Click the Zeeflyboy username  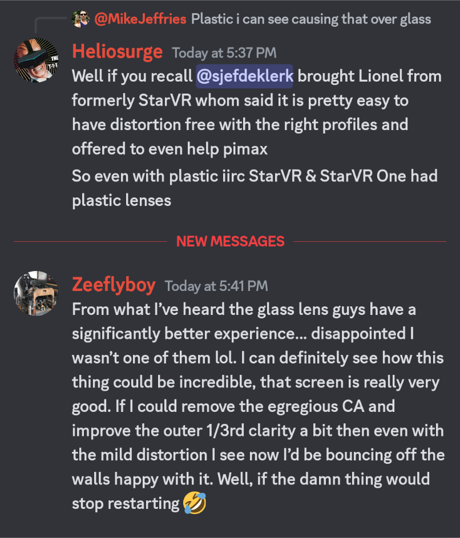point(114,285)
